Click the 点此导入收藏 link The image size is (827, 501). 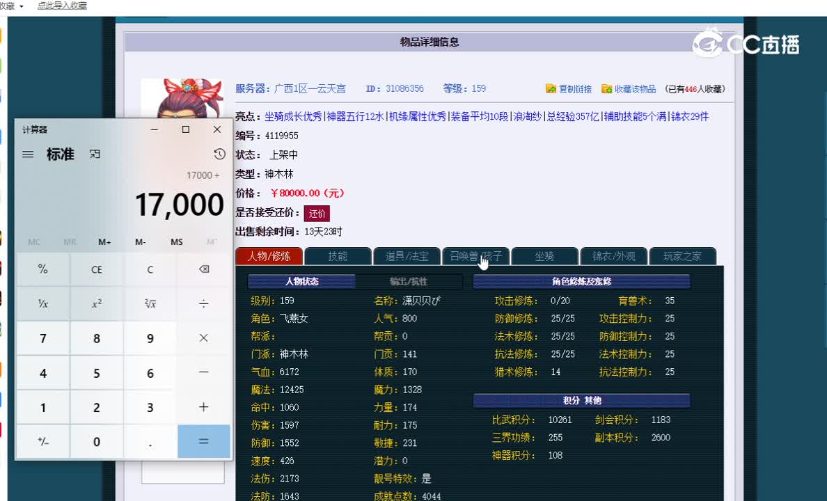click(62, 6)
